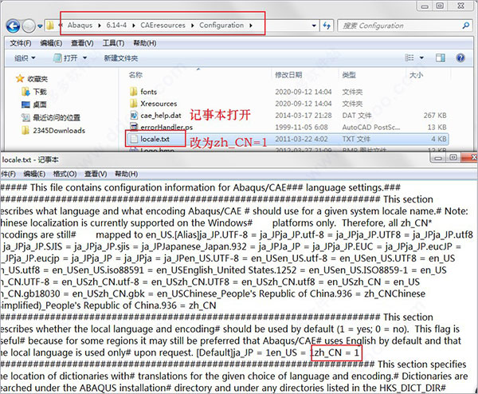Screen dimensions: 478x394
Task: Select the Xresources folder icon
Action: (134, 104)
